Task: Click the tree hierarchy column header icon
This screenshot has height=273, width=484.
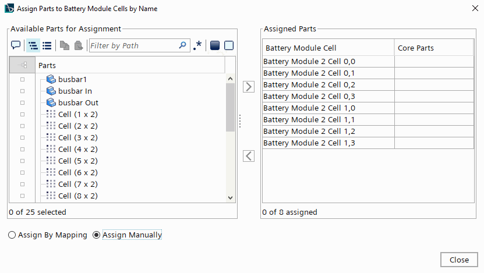Action: pos(23,66)
